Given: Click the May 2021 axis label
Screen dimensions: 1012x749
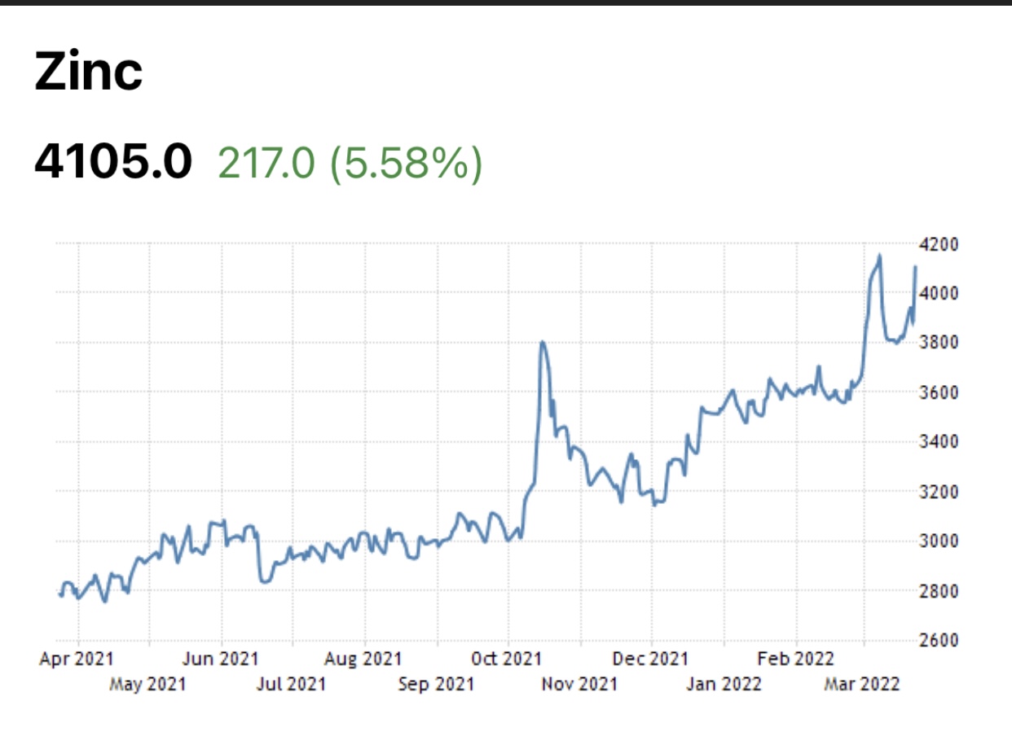Looking at the screenshot, I should [147, 684].
